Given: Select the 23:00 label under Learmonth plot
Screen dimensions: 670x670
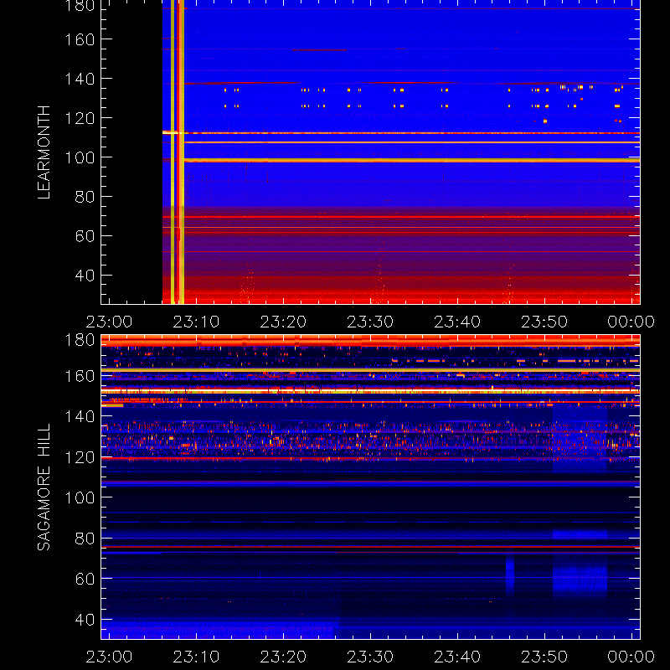Looking at the screenshot, I should 109,322.
